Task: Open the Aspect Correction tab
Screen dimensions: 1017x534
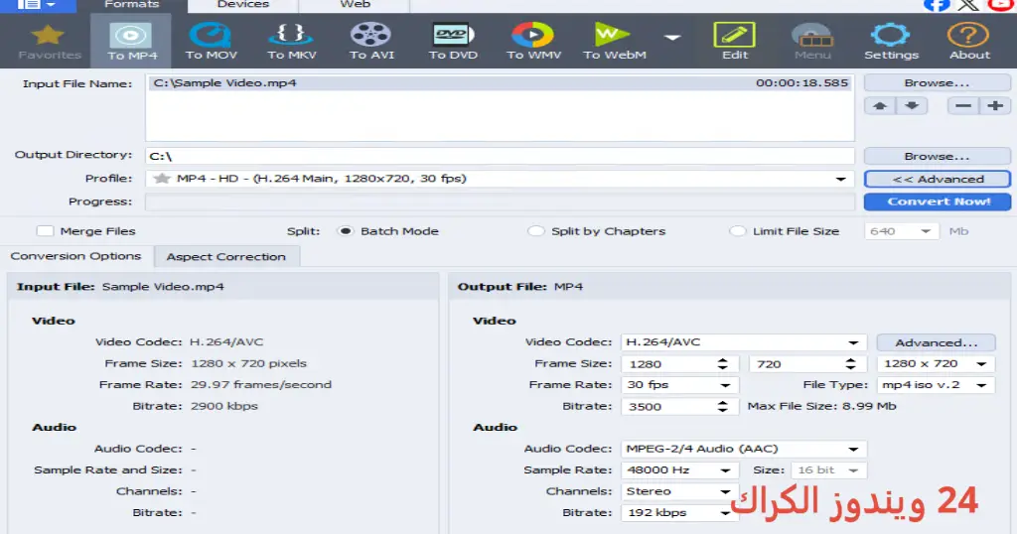Action: coord(225,257)
